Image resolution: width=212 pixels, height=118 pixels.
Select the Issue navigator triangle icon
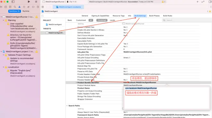coord(19,7)
